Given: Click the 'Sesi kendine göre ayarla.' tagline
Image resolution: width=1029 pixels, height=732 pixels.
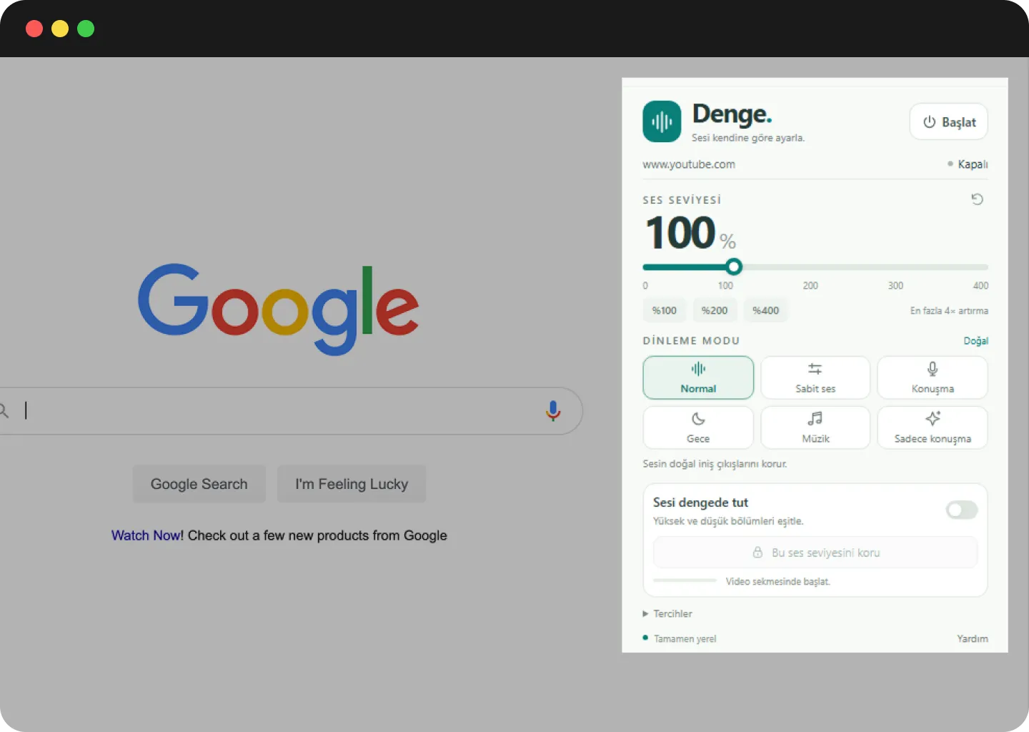Looking at the screenshot, I should coord(748,138).
